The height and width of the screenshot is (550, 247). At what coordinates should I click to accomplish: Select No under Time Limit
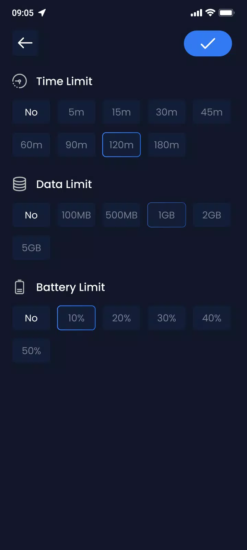(31, 112)
